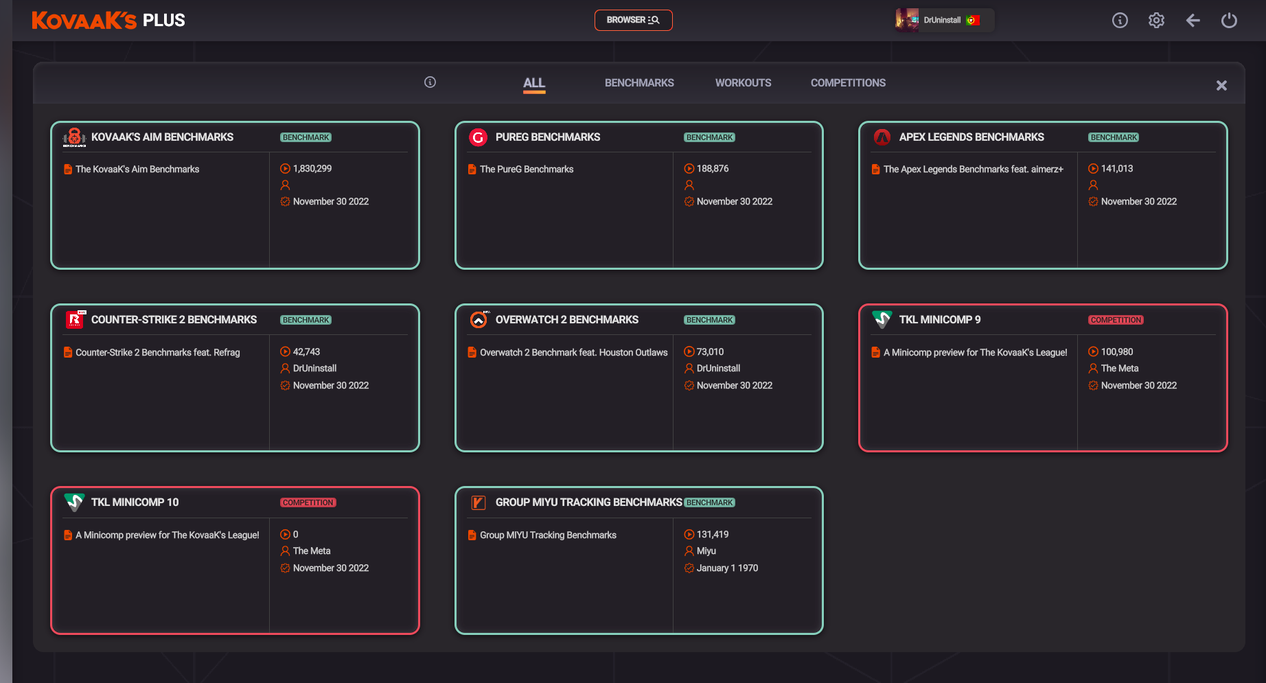1266x683 pixels.
Task: Click the COMPETITION badge on TKL Minicomp 9
Action: point(1116,320)
